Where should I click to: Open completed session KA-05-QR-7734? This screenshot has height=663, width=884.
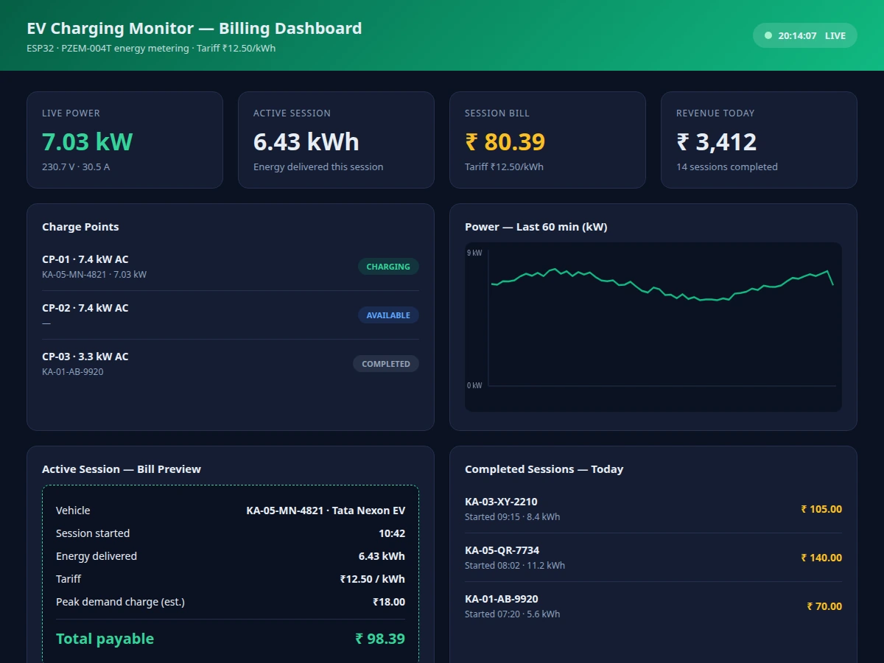pyautogui.click(x=653, y=558)
